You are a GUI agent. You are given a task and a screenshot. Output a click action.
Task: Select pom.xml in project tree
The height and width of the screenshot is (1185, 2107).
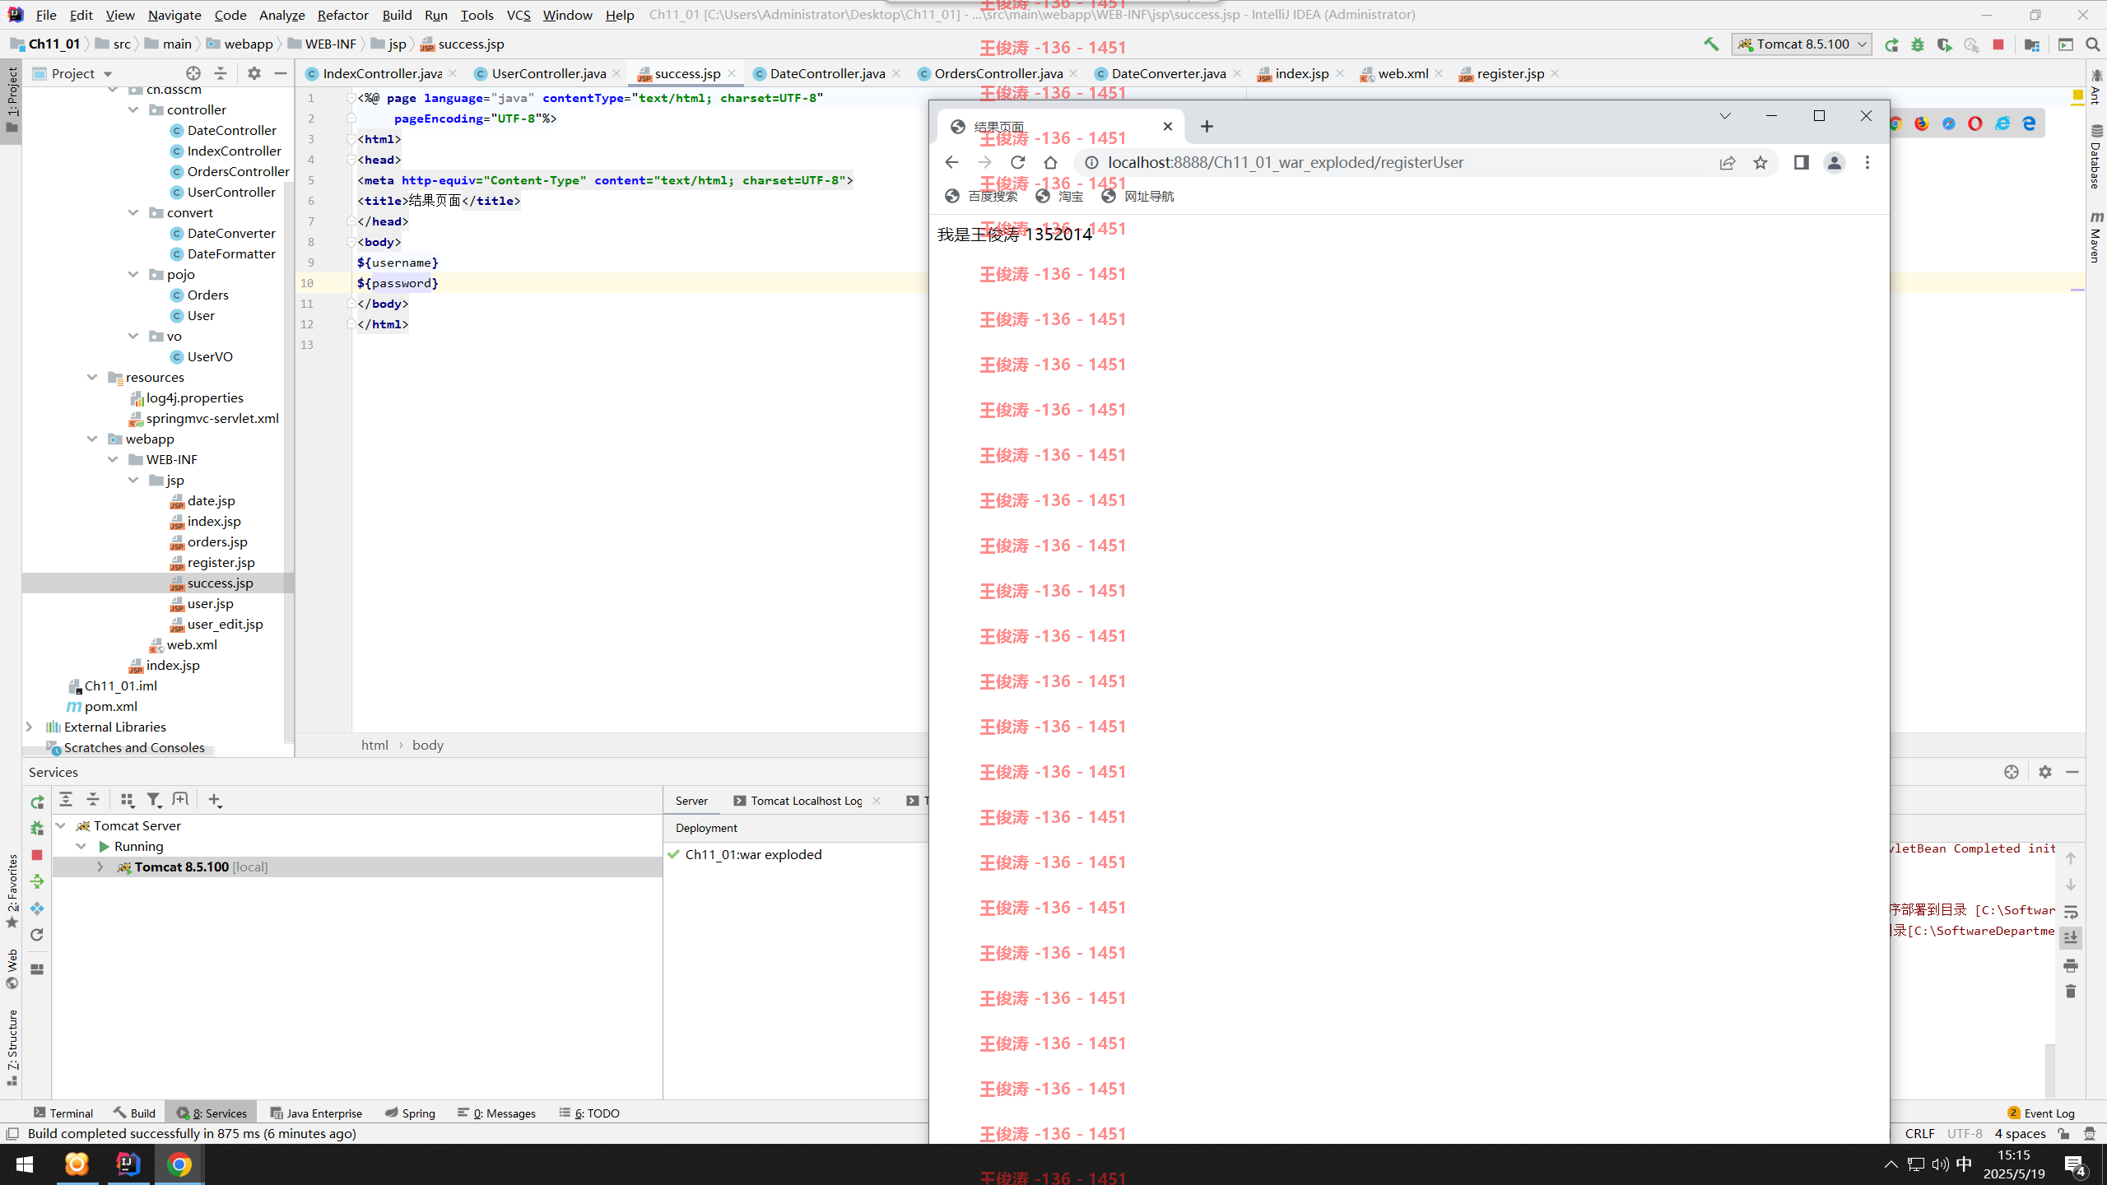pos(110,706)
